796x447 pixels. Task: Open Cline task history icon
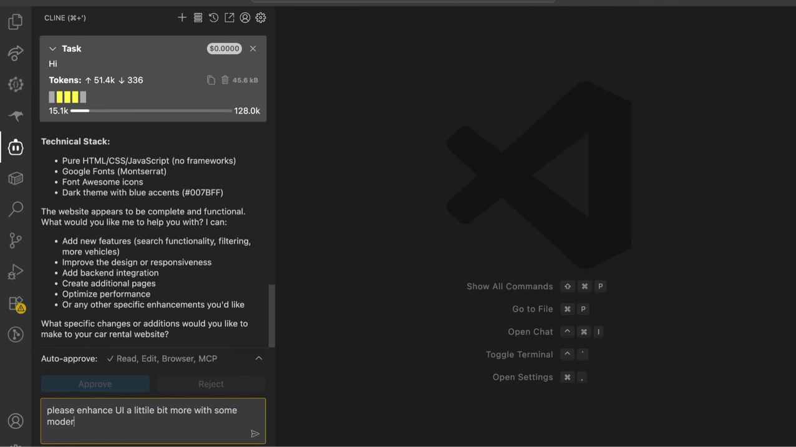point(213,17)
